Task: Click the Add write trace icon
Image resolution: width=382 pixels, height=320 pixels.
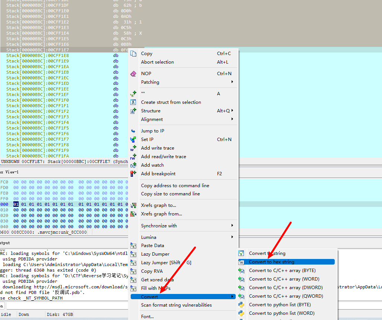Action: (x=133, y=148)
